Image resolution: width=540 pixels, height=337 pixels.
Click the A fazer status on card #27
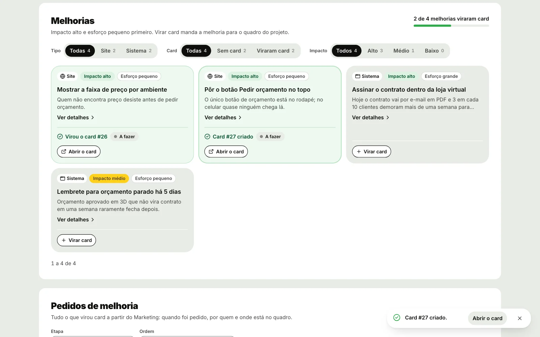270,137
